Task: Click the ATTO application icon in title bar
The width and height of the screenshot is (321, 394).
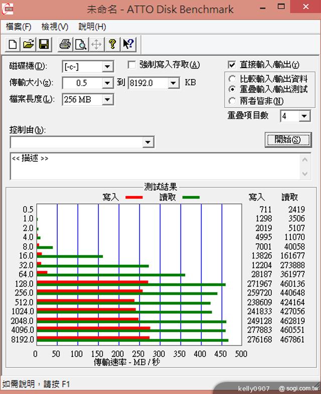Action: pos(8,9)
